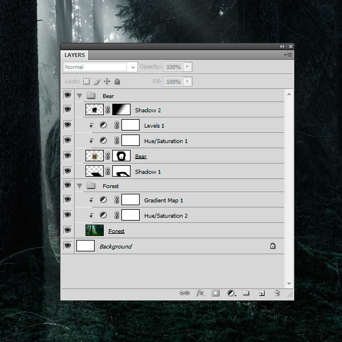
Task: Click mask link icon on Shadow 2
Action: pos(108,109)
